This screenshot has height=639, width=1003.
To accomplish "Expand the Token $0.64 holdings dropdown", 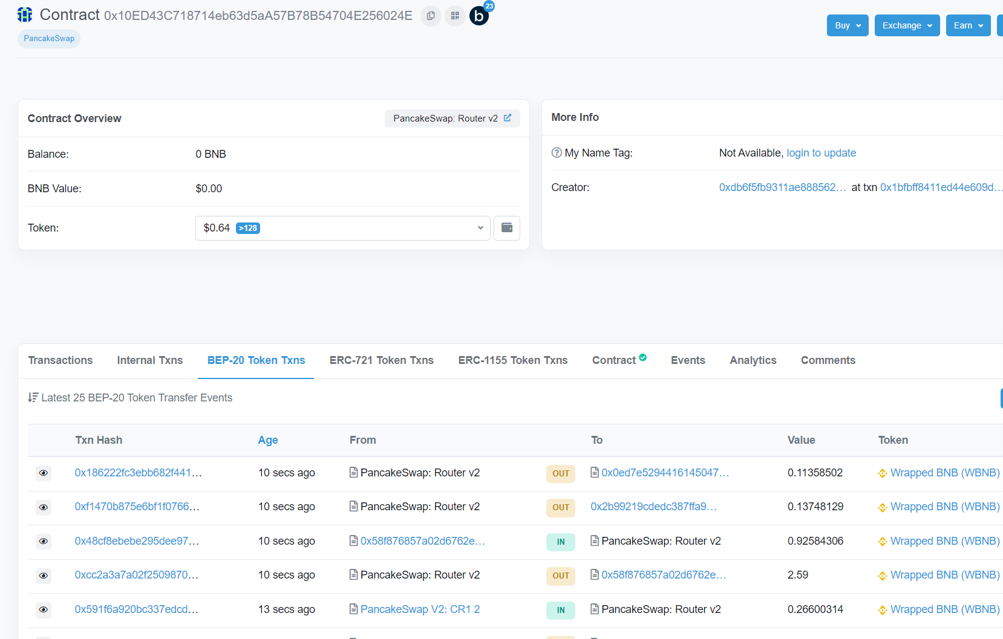I will coord(342,228).
